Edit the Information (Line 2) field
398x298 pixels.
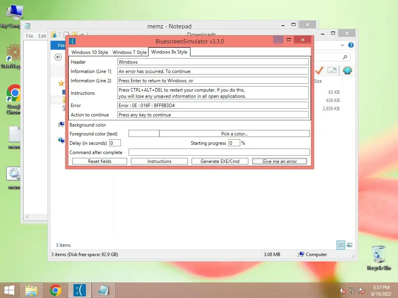pyautogui.click(x=213, y=81)
